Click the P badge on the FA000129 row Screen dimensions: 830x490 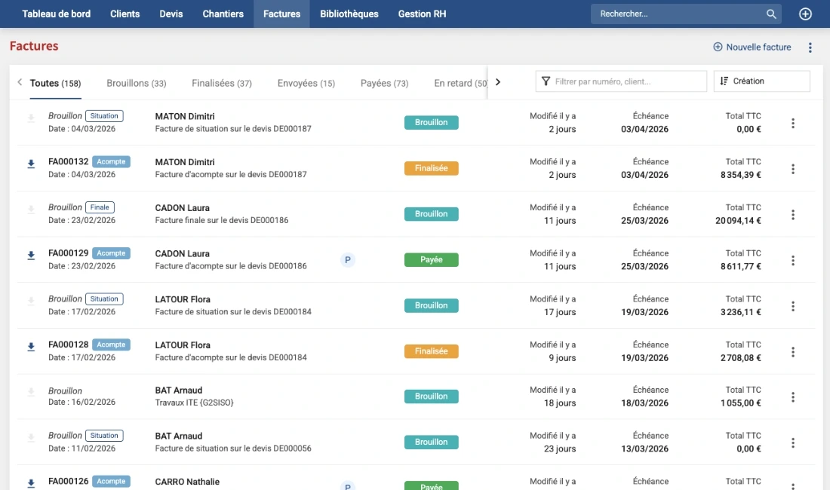pos(347,260)
